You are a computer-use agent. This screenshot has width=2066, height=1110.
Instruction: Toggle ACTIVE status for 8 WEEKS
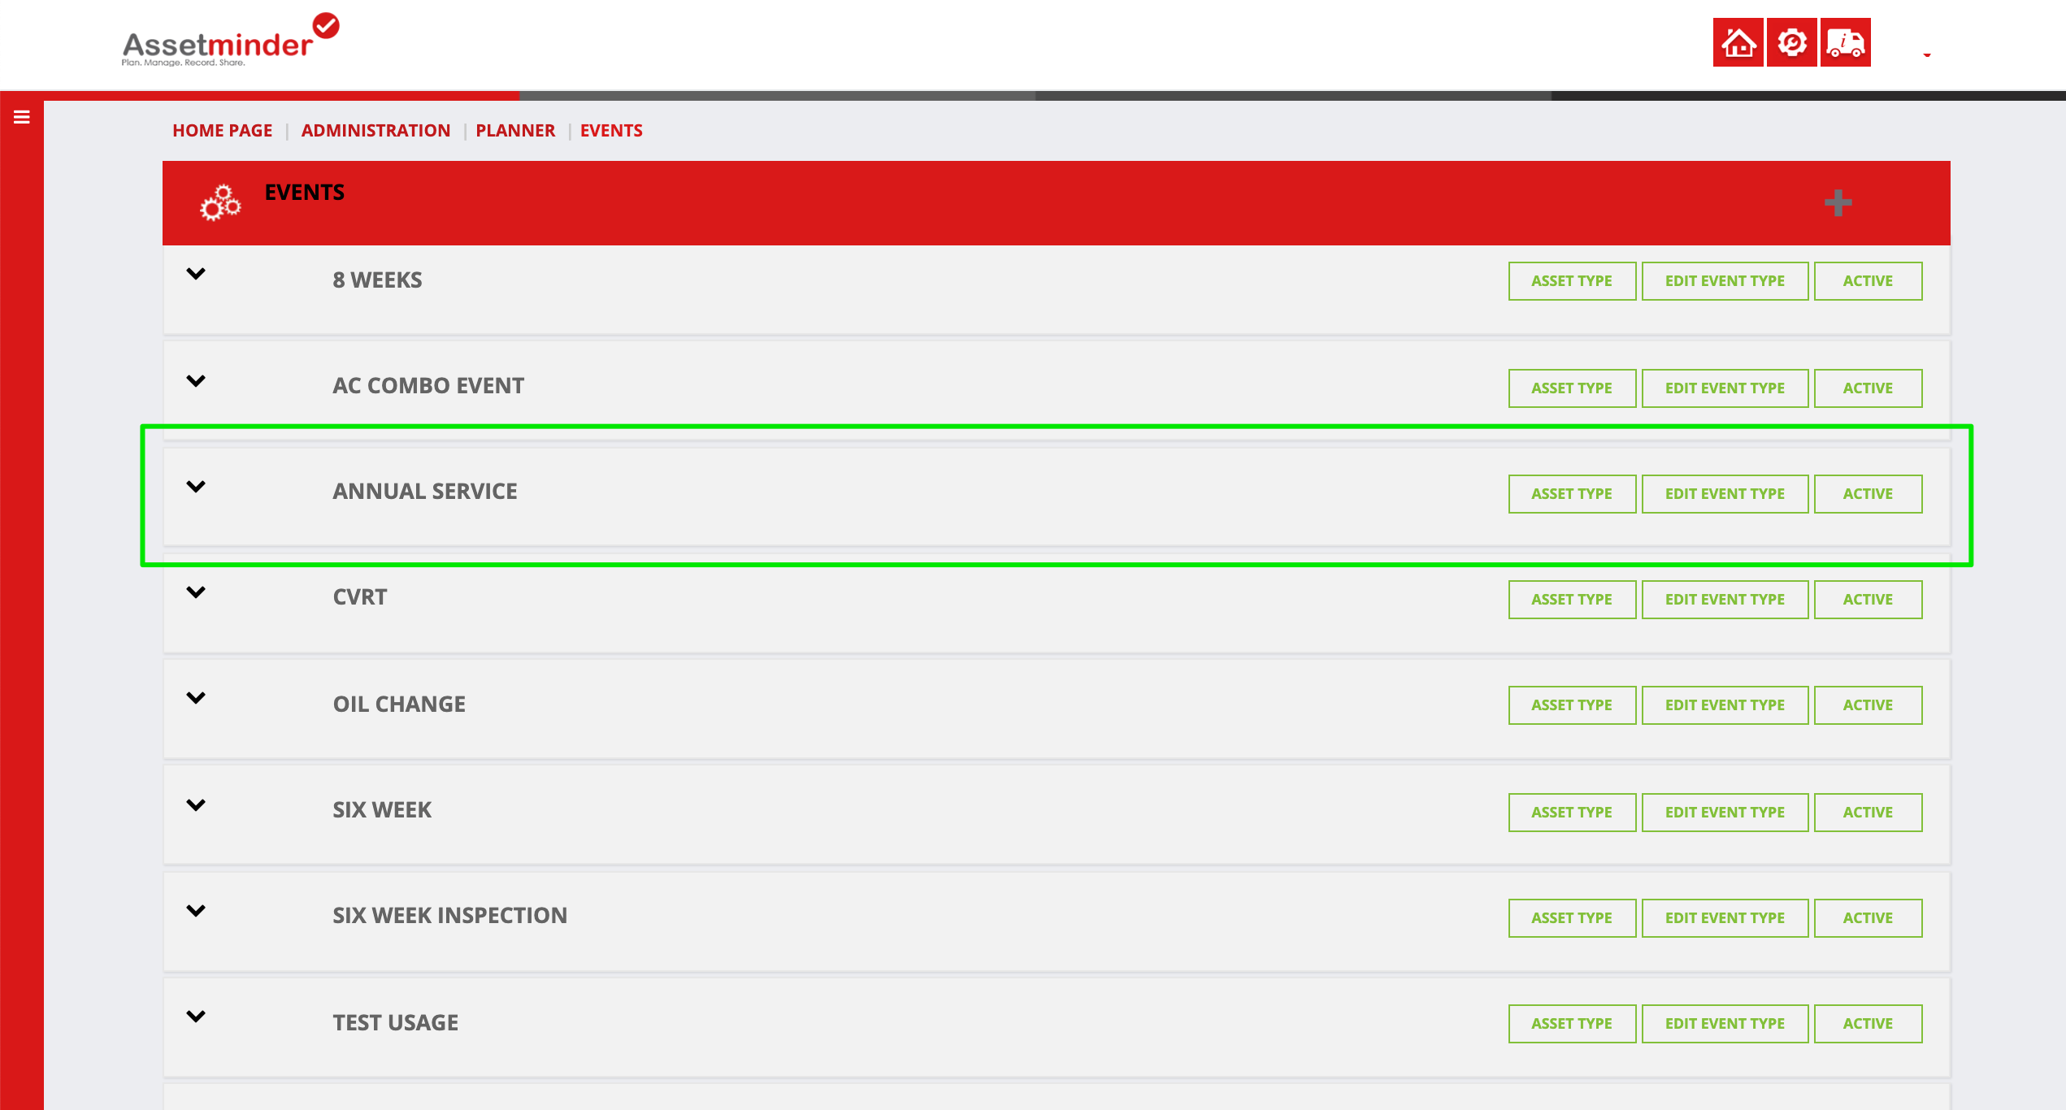1868,281
